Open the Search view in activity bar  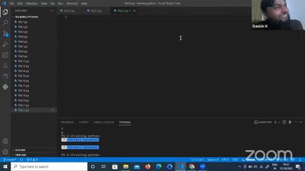(5, 22)
